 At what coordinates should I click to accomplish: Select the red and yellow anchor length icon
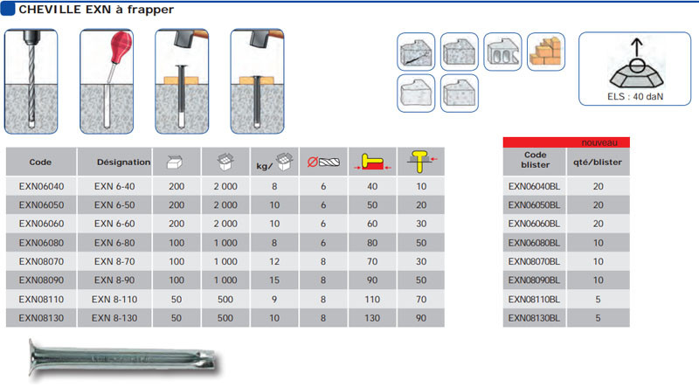click(372, 162)
